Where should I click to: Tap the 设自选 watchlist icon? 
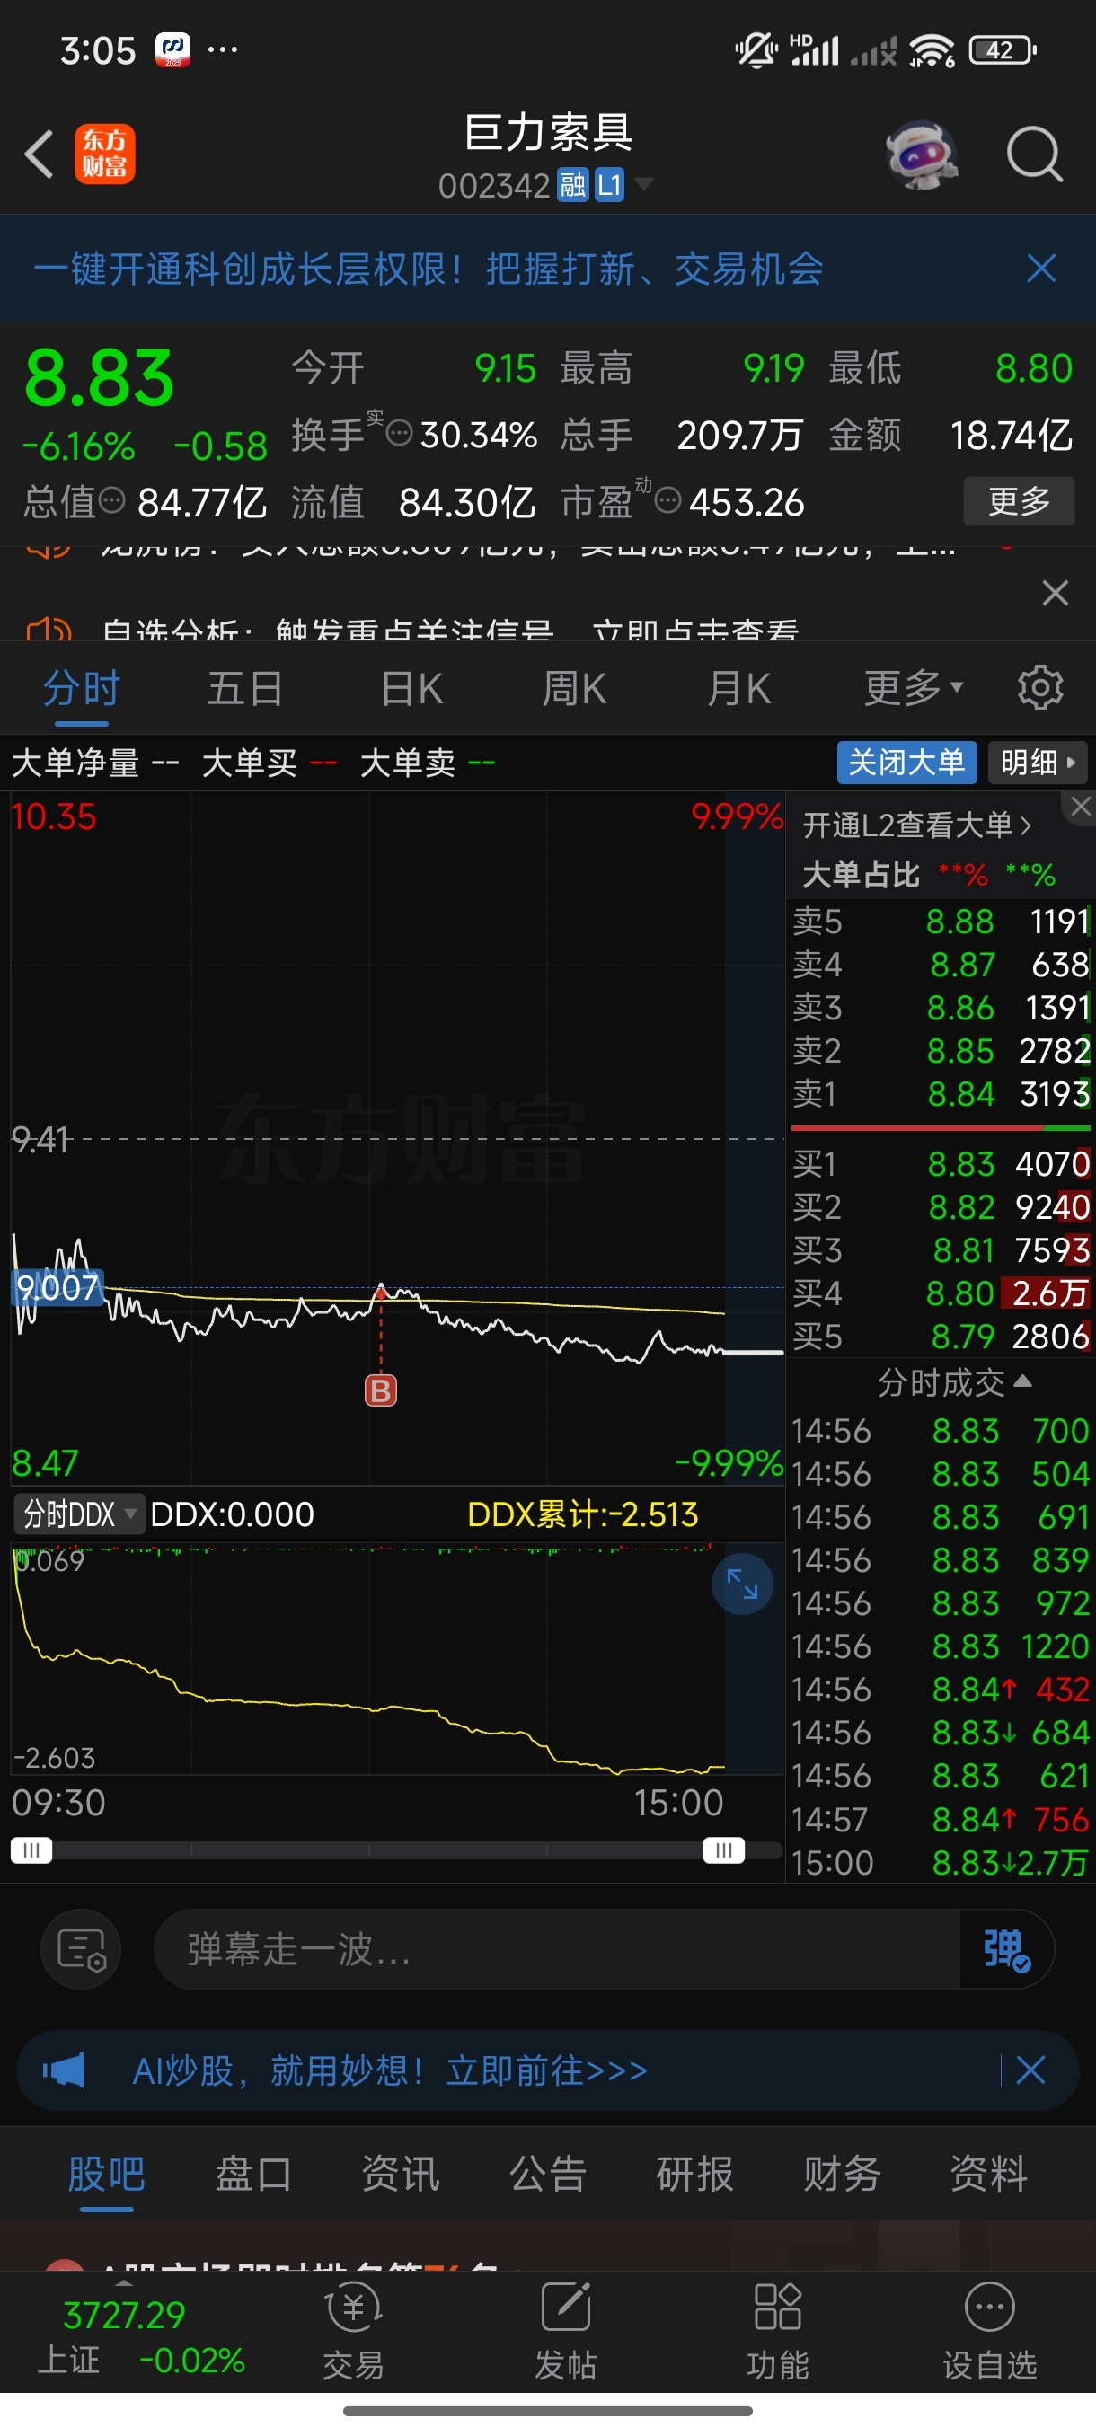[989, 2331]
